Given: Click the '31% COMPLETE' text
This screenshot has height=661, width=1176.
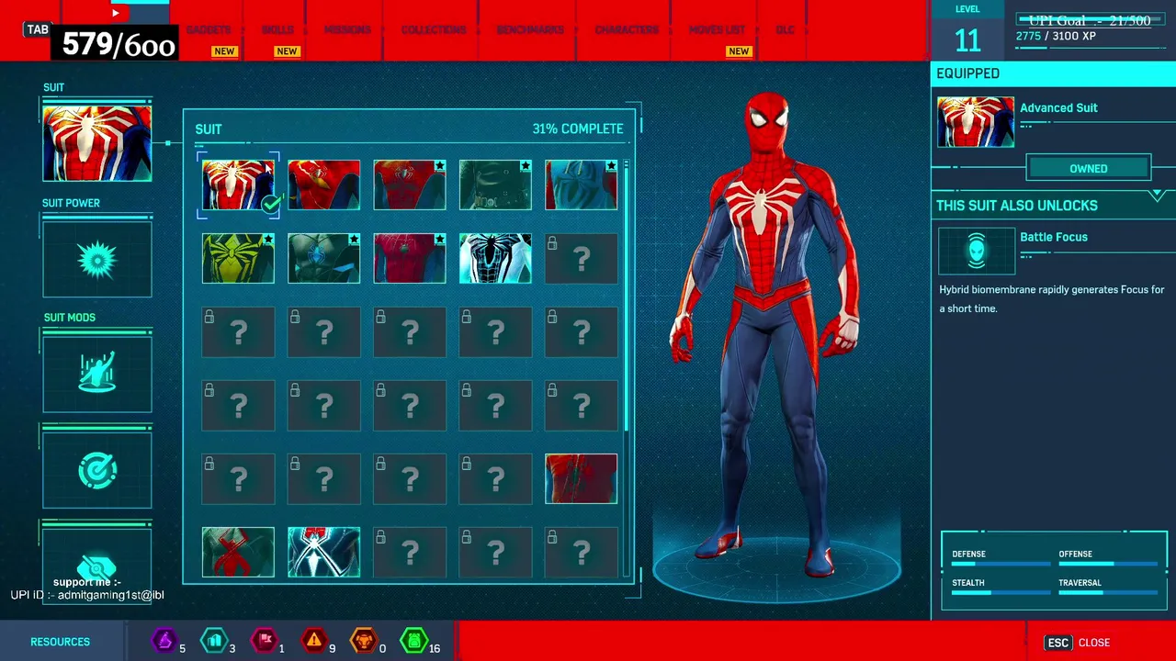Looking at the screenshot, I should (578, 129).
